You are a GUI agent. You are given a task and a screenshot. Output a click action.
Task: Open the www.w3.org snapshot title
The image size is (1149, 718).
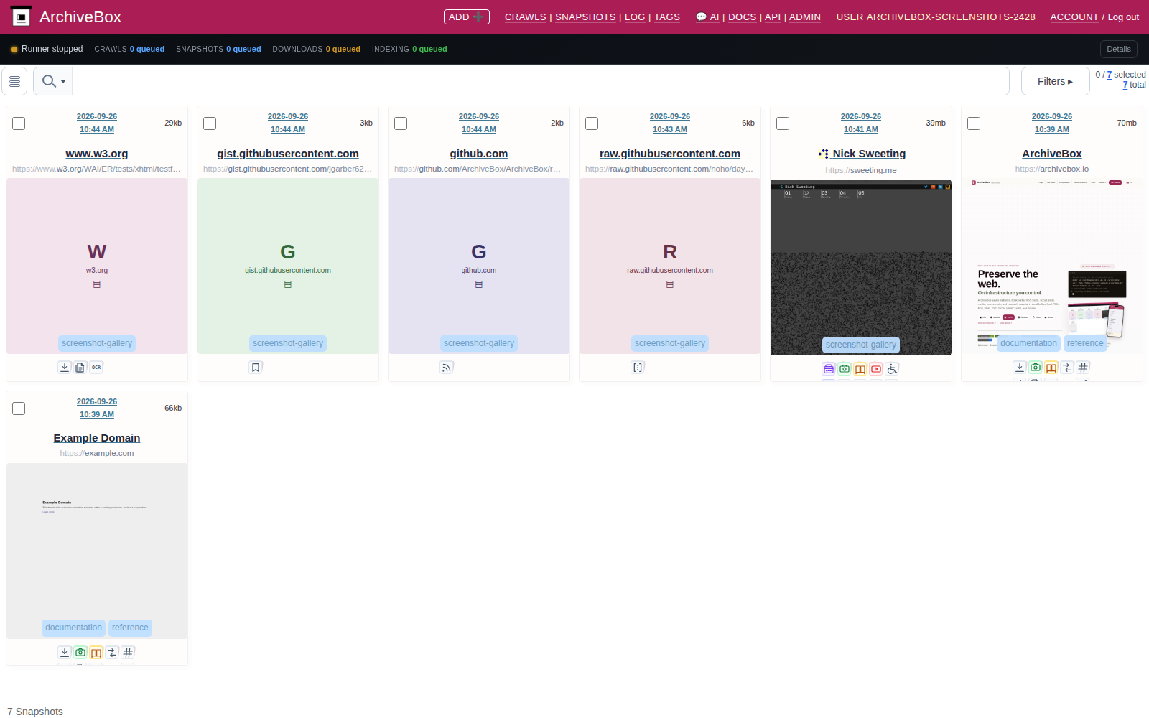(x=97, y=154)
